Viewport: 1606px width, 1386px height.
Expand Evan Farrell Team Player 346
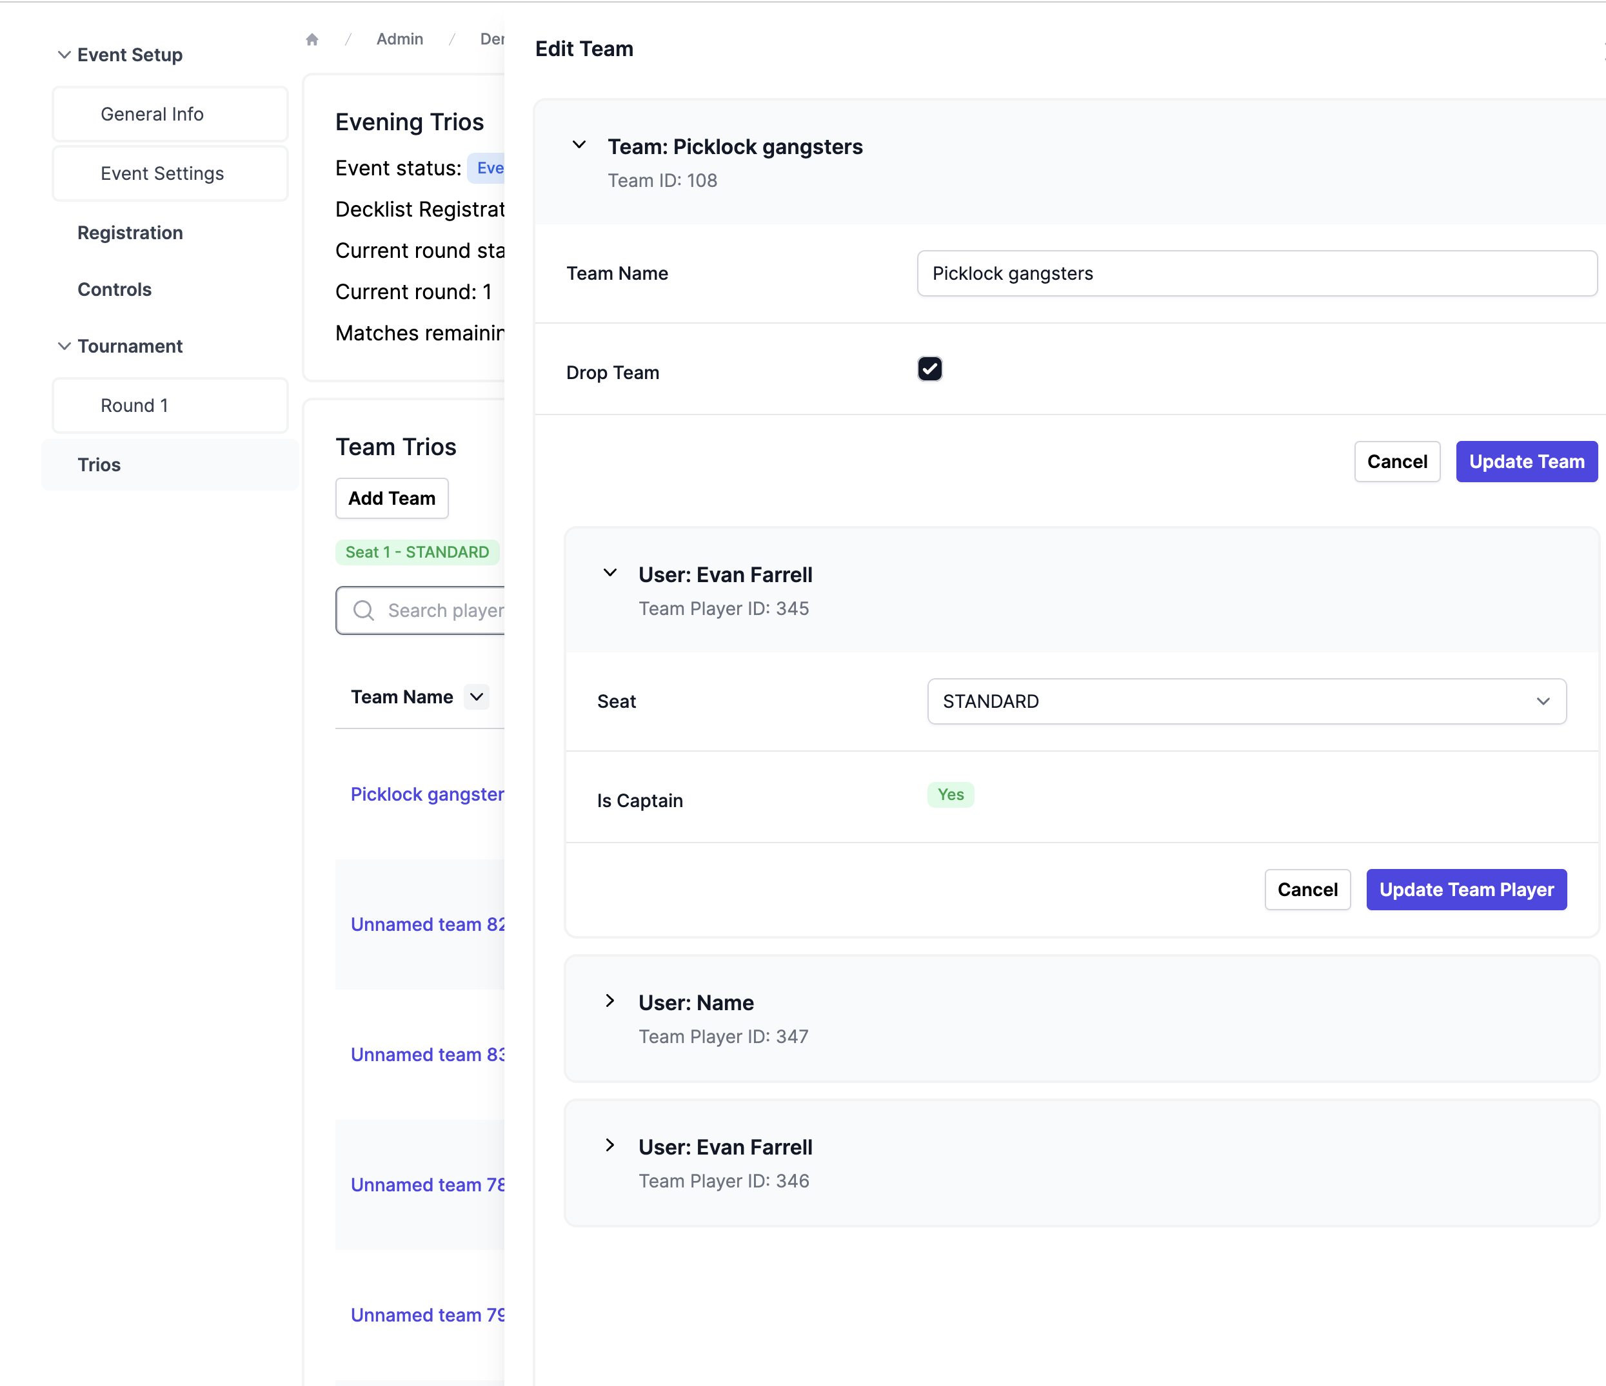point(610,1145)
